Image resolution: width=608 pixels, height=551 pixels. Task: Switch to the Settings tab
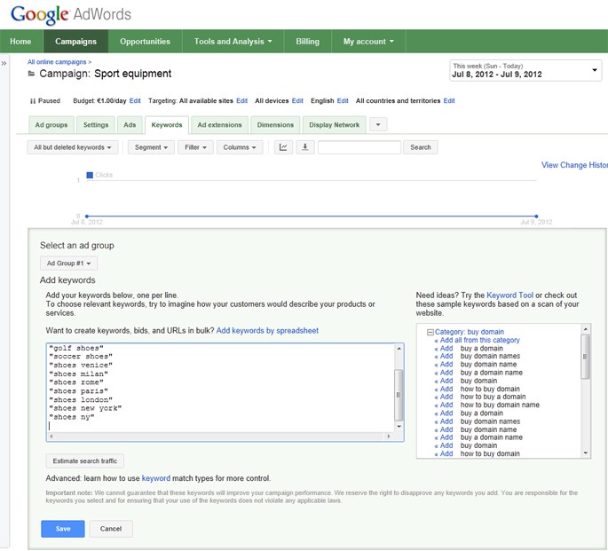coord(96,125)
